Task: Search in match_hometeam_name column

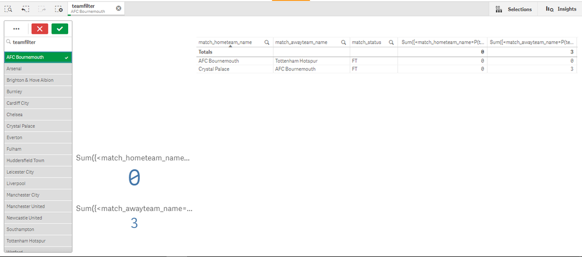Action: point(267,42)
